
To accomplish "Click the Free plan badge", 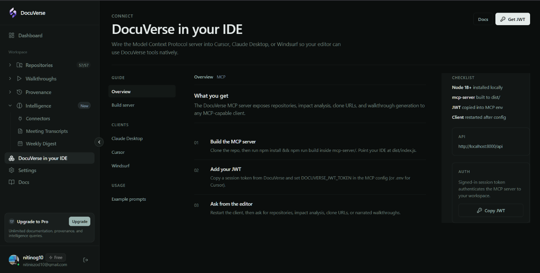I will point(56,257).
